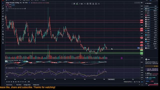Click the DNA symbol logo in details panel
Image resolution: width=160 pixels, height=90 pixels.
pyautogui.click(x=146, y=59)
